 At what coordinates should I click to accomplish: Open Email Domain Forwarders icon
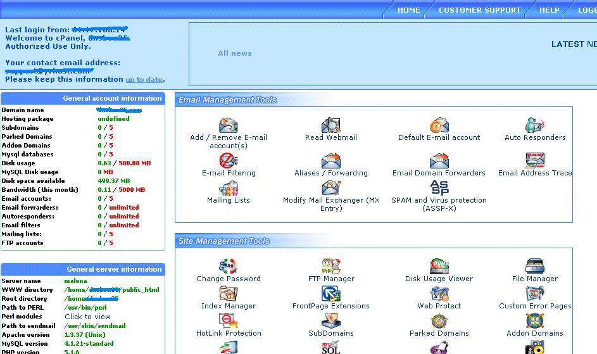pyautogui.click(x=439, y=160)
